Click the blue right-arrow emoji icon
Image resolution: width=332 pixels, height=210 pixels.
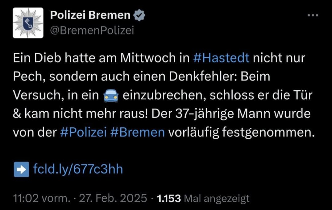coord(21,169)
